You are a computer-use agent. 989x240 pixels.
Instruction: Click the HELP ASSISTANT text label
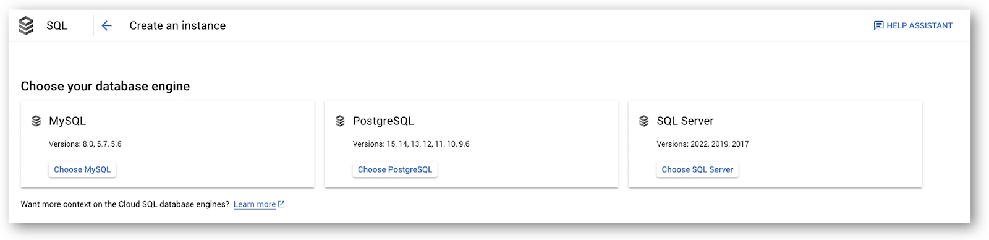(x=920, y=25)
